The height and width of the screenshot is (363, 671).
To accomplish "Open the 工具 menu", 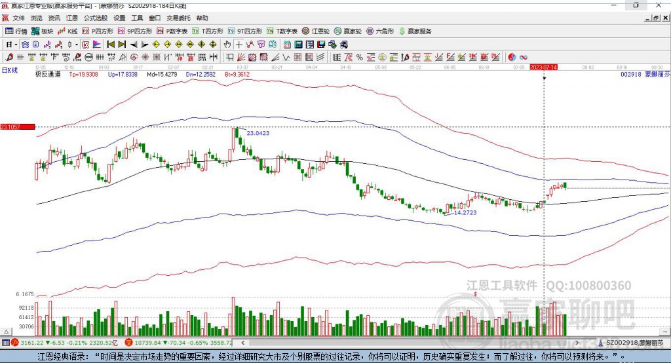I will [x=137, y=18].
